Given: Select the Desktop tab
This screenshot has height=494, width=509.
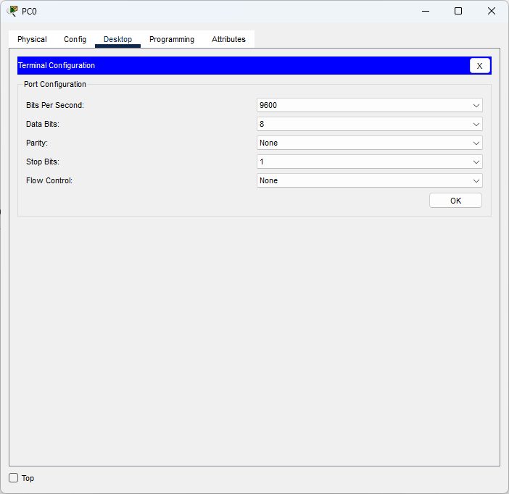Looking at the screenshot, I should pyautogui.click(x=117, y=39).
